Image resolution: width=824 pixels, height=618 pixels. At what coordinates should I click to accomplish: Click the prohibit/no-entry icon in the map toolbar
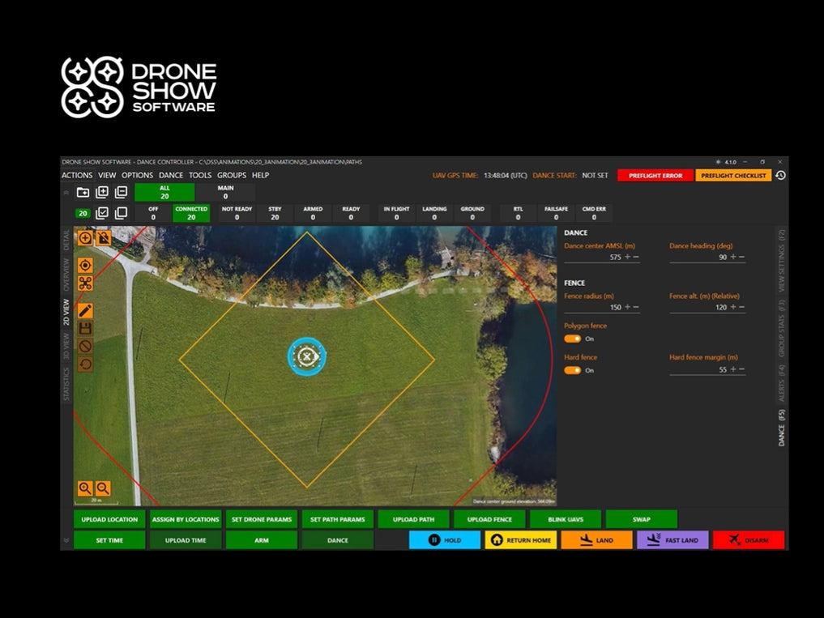click(84, 347)
